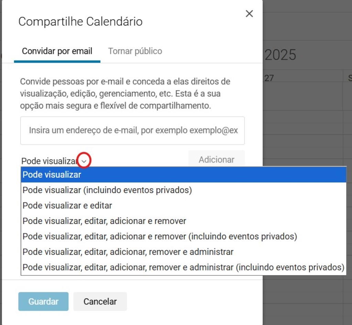
Task: Click the Guardar button
Action: [x=43, y=302]
